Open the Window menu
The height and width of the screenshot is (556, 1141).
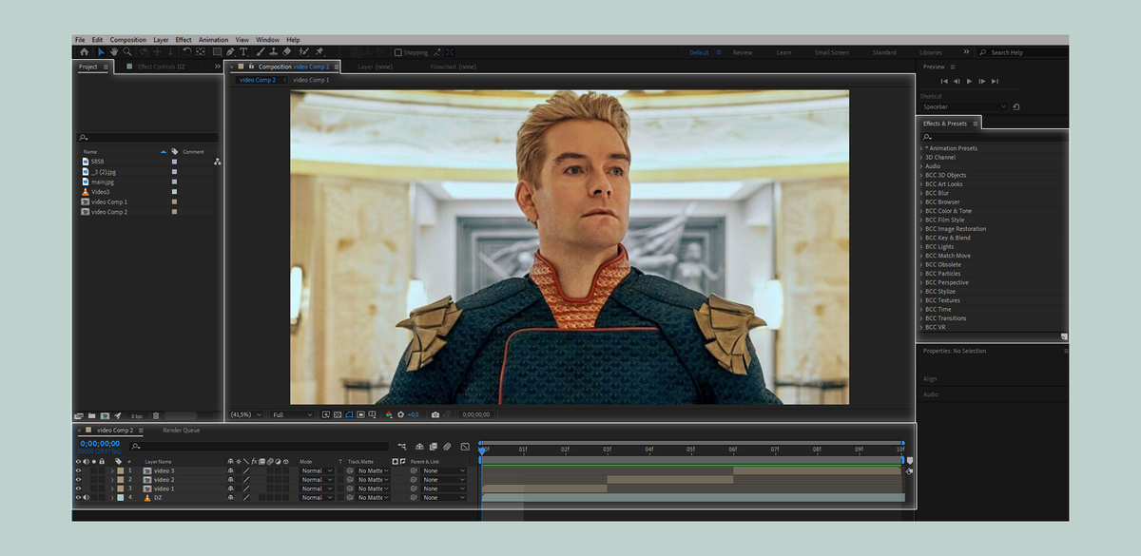point(267,40)
